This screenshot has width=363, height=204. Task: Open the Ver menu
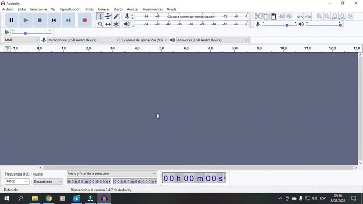53,9
